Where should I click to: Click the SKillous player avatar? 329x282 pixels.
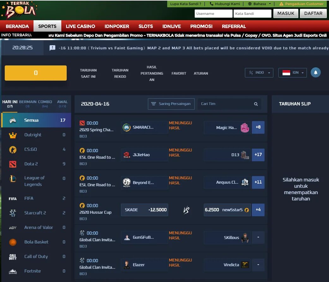click(245, 237)
